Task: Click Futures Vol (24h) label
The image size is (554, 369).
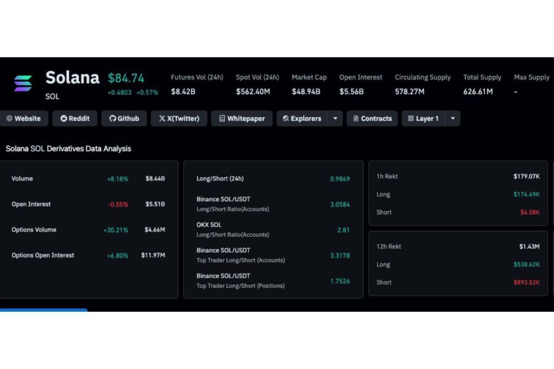Action: (197, 77)
